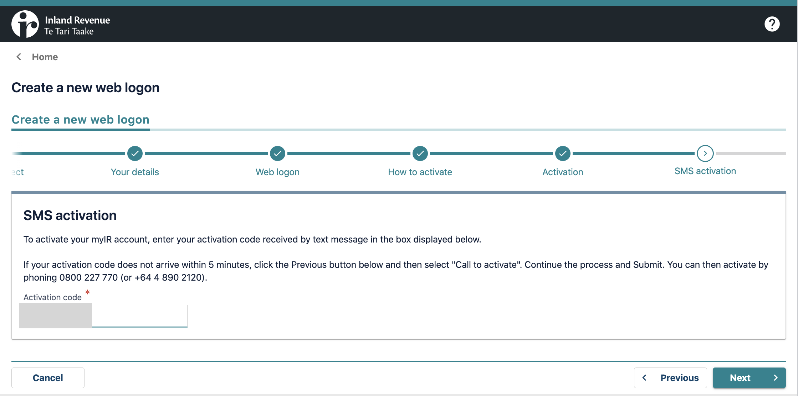Click the Your details step label
The width and height of the screenshot is (798, 396).
(x=135, y=172)
